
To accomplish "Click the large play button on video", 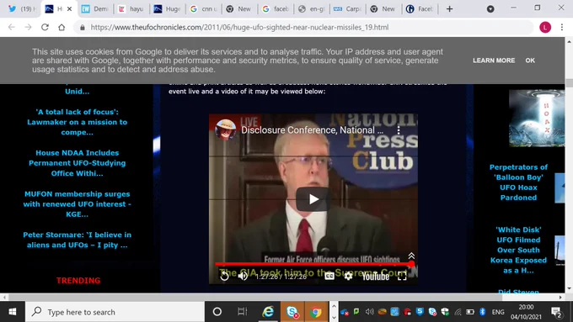I will [313, 199].
